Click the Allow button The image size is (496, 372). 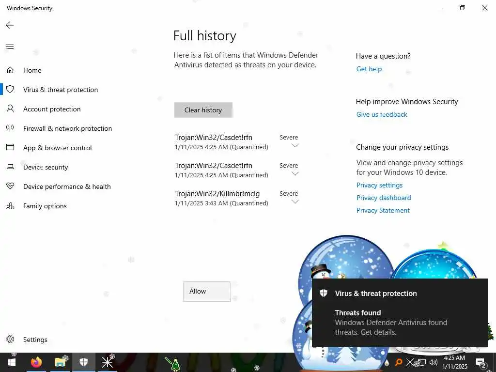pyautogui.click(x=206, y=291)
